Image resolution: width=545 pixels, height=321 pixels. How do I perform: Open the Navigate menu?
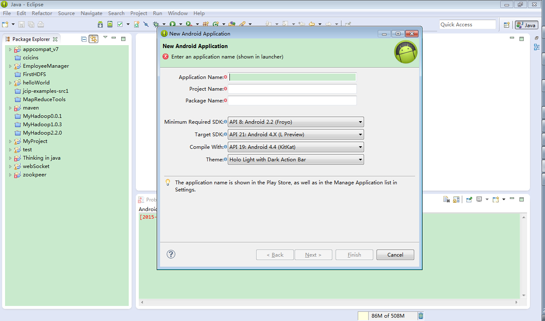tap(92, 13)
